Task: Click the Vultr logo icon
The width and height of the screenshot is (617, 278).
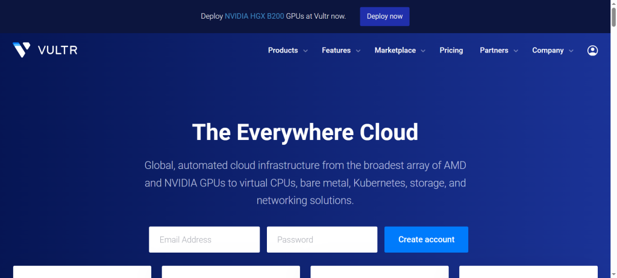Action: (21, 50)
